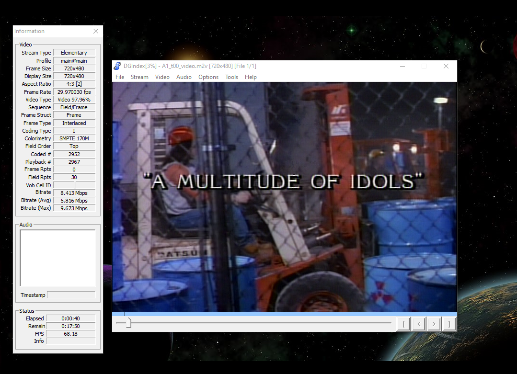Click the Video Type value 'Video 97.96%'
The height and width of the screenshot is (374, 517).
(x=74, y=100)
